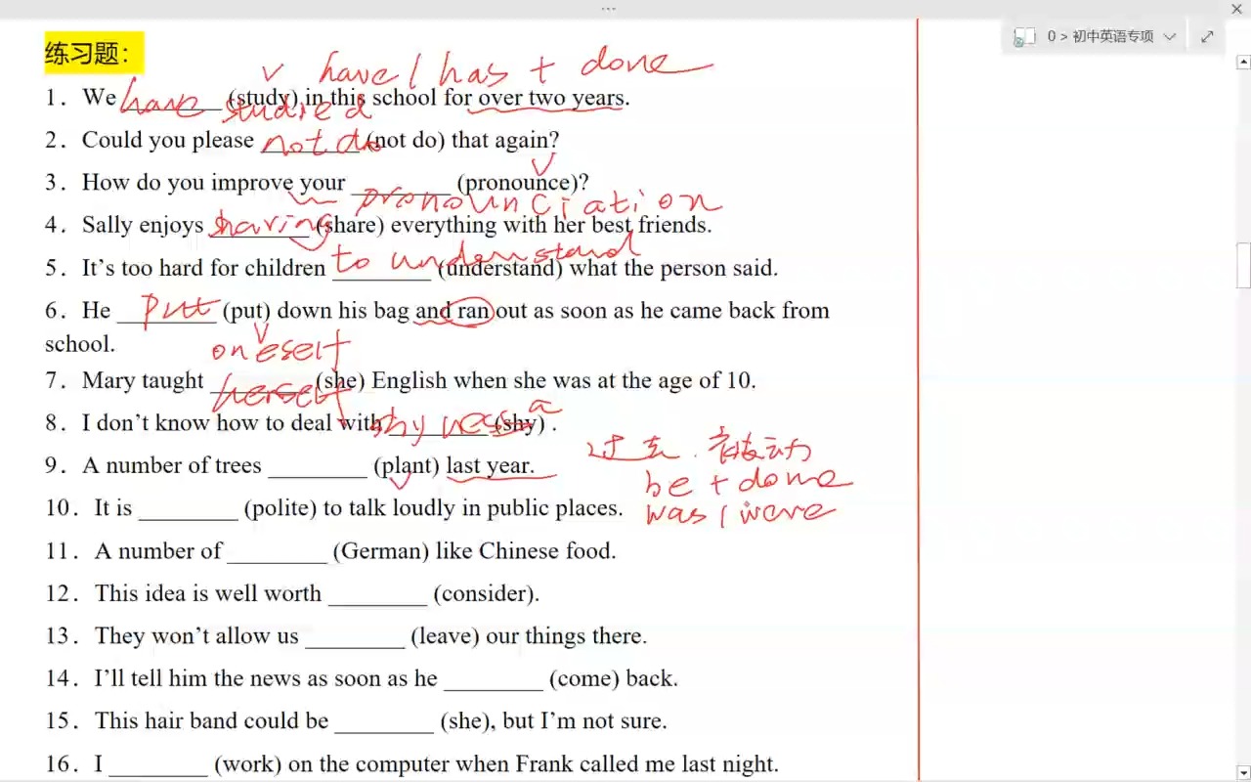Click the line 'I ___ (work) on the computer when Frank called'
This screenshot has height=782, width=1251.
(411, 764)
